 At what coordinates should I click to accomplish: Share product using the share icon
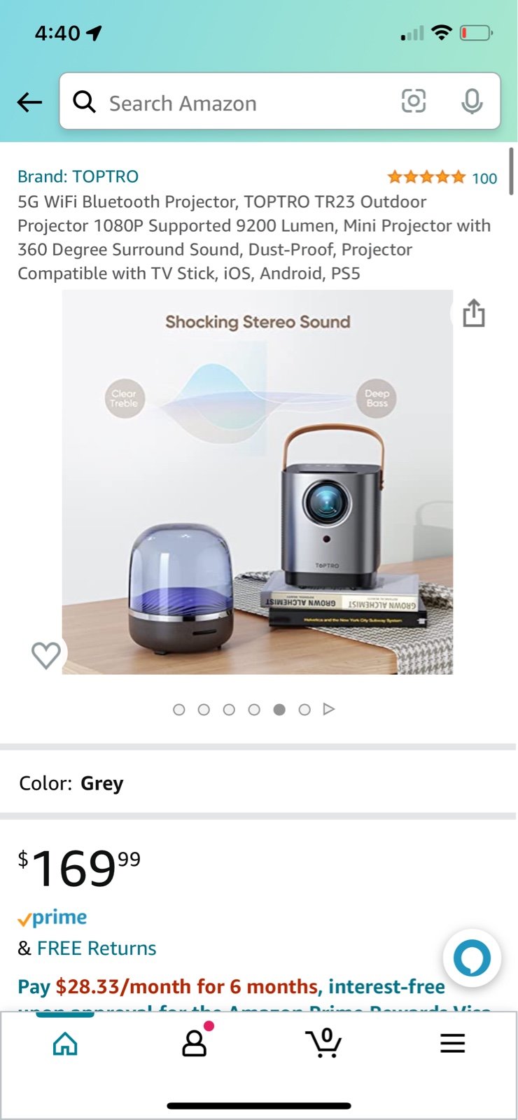[x=474, y=313]
